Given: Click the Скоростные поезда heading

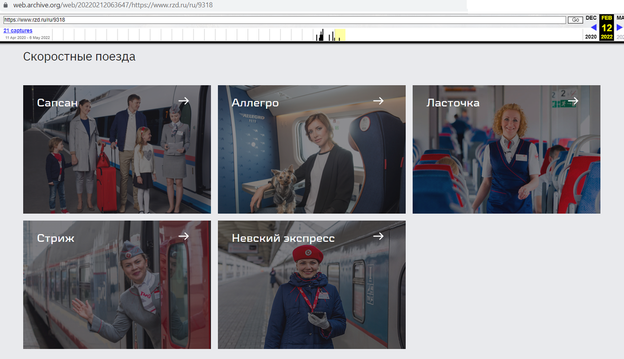Looking at the screenshot, I should click(x=79, y=57).
